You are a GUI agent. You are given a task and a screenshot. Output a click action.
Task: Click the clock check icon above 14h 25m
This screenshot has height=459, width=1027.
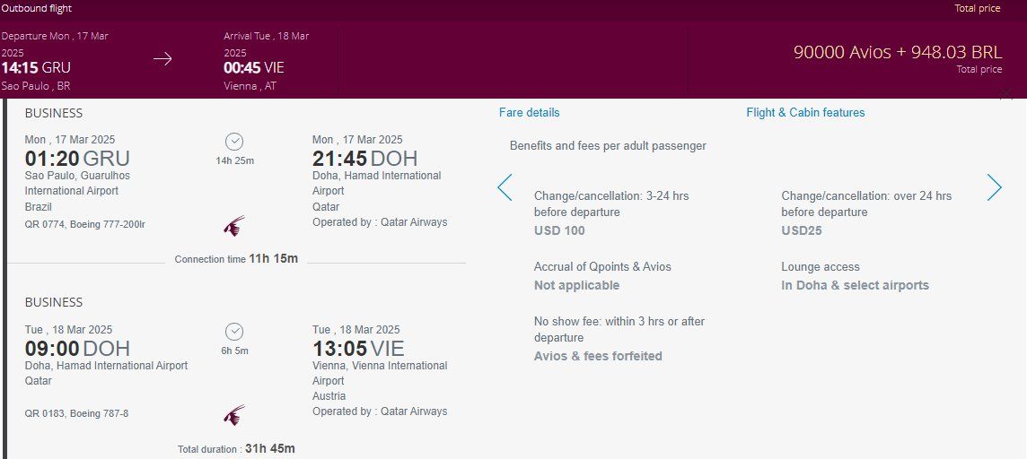coord(234,142)
